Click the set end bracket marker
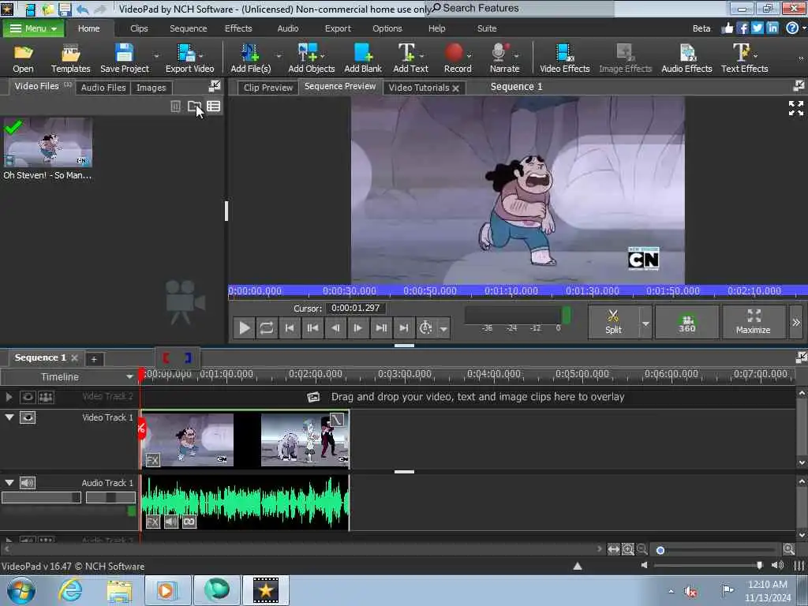 [188, 357]
